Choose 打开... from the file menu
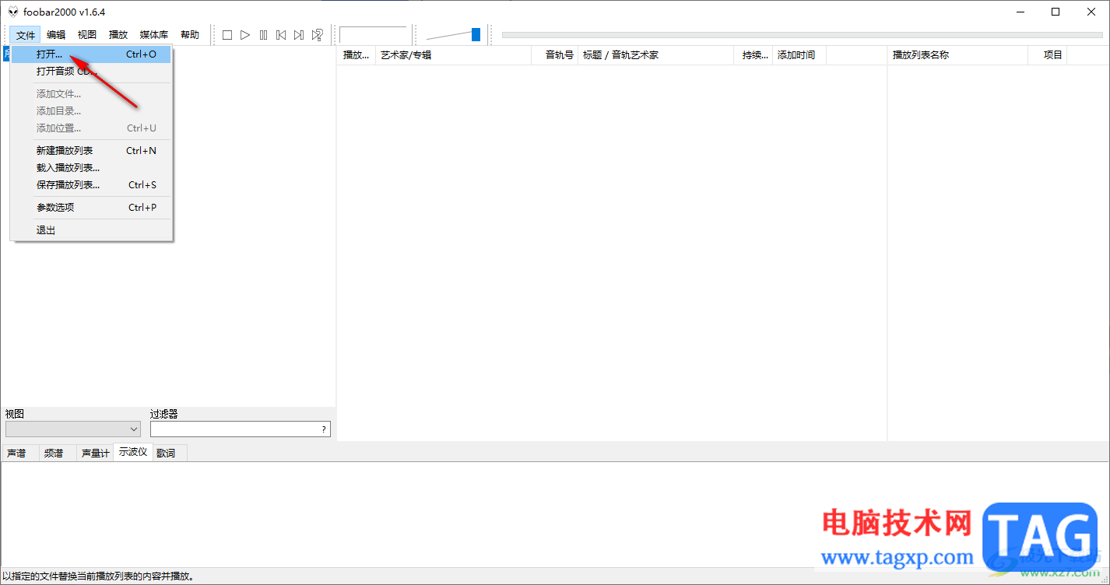 [x=91, y=54]
